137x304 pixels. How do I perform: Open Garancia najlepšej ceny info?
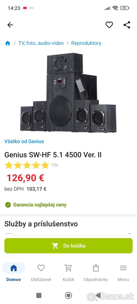[x=40, y=205]
